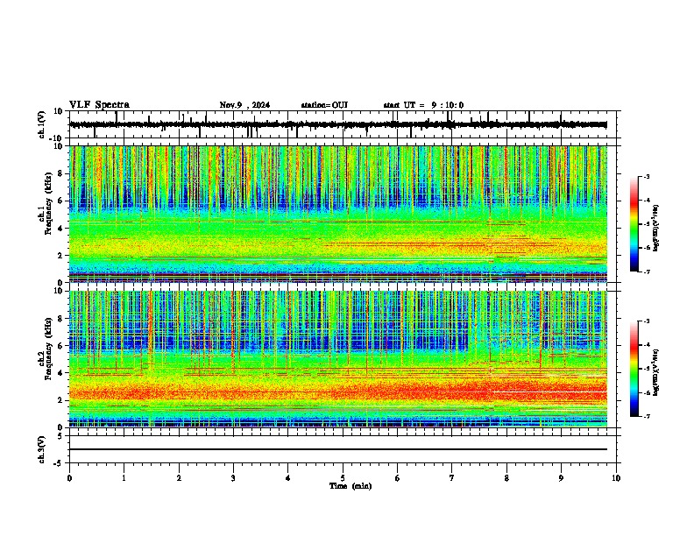Click the station label in the header
The height and width of the screenshot is (536, 694).
(324, 105)
